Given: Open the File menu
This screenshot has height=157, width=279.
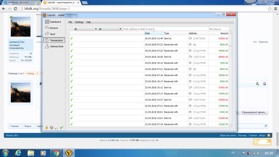Looking at the screenshot, I should [x=70, y=22].
